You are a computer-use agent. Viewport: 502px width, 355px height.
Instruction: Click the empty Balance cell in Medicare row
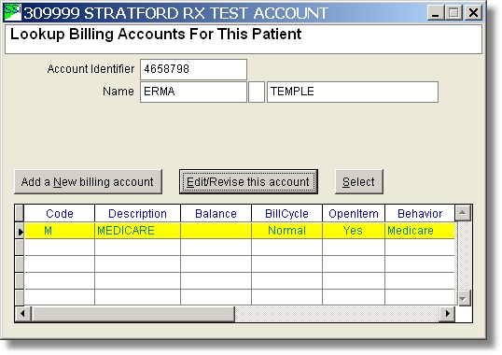216,231
